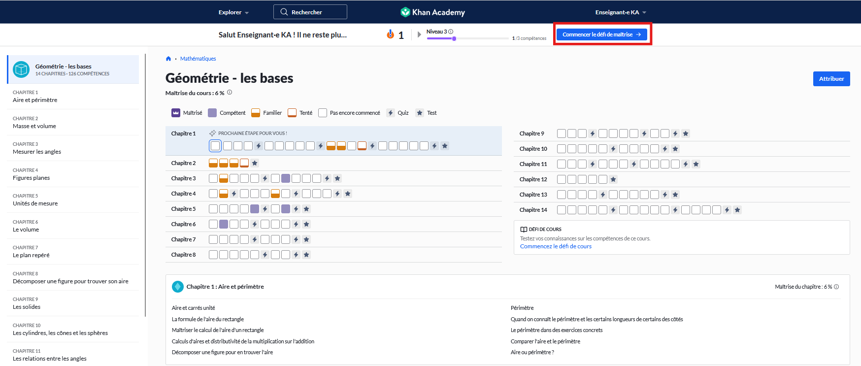
Task: Open Chapitre 7 Le plan repéré in sidebar
Action: tap(73, 252)
